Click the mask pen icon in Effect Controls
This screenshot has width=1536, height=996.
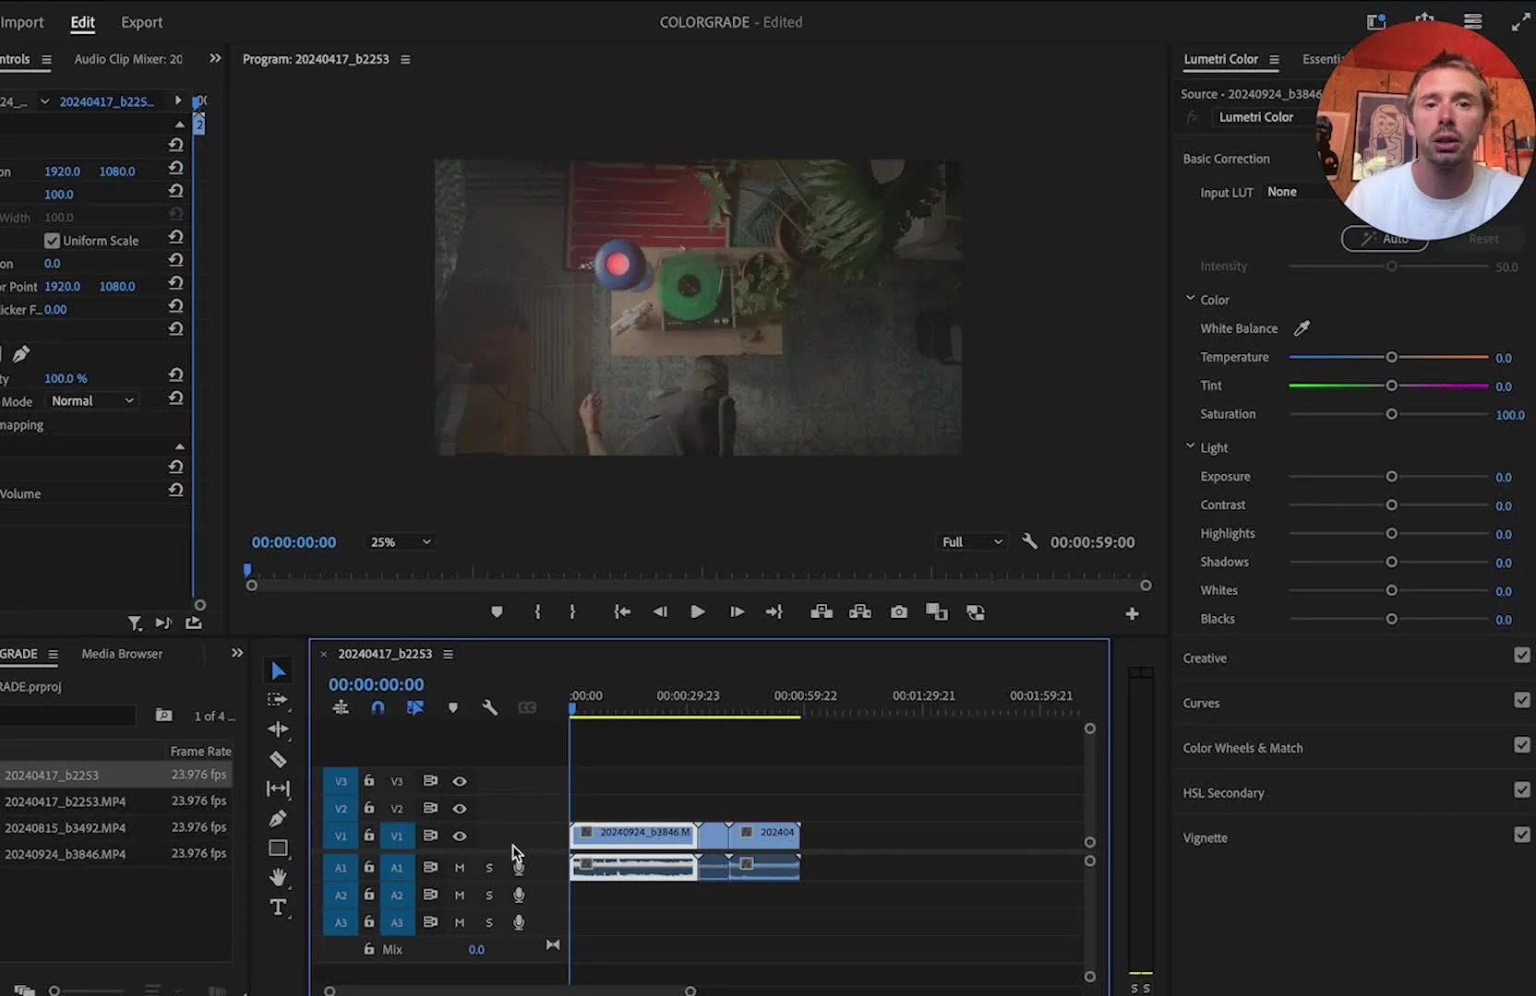coord(20,354)
